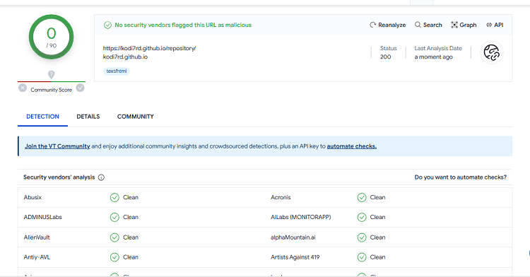This screenshot has width=530, height=277.
Task: Switch to the COMMUNITY tab
Action: pos(136,117)
